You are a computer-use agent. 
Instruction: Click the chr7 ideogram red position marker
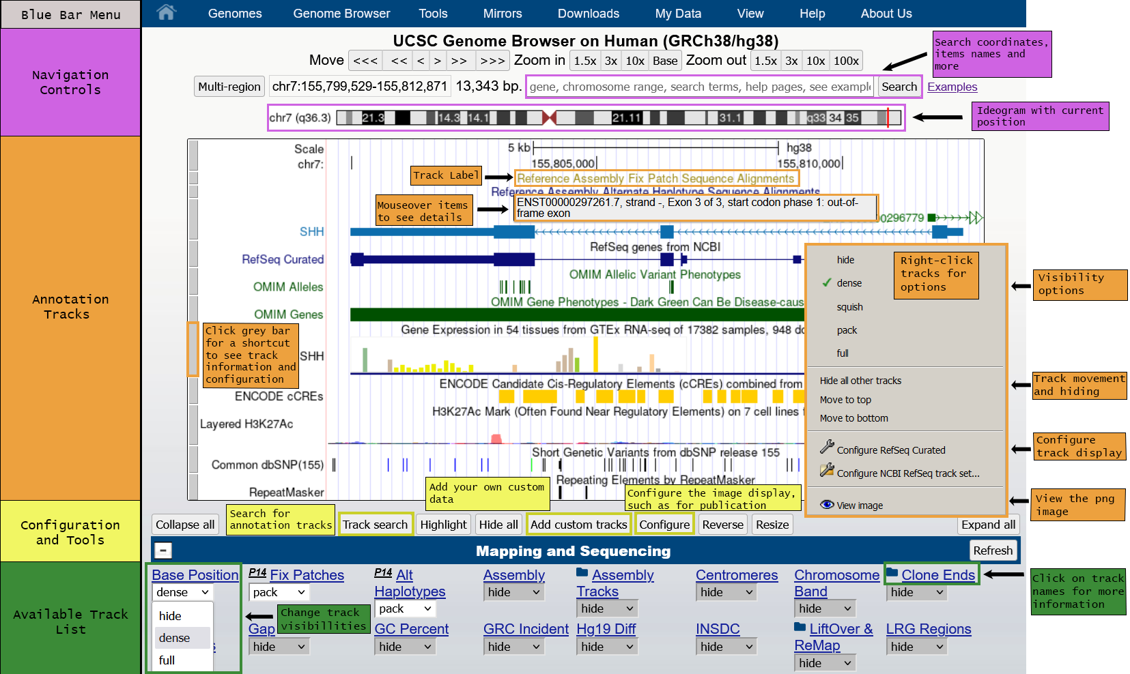pyautogui.click(x=888, y=117)
